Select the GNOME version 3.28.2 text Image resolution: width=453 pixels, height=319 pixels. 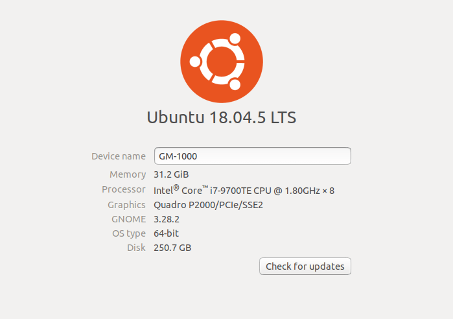[167, 219]
